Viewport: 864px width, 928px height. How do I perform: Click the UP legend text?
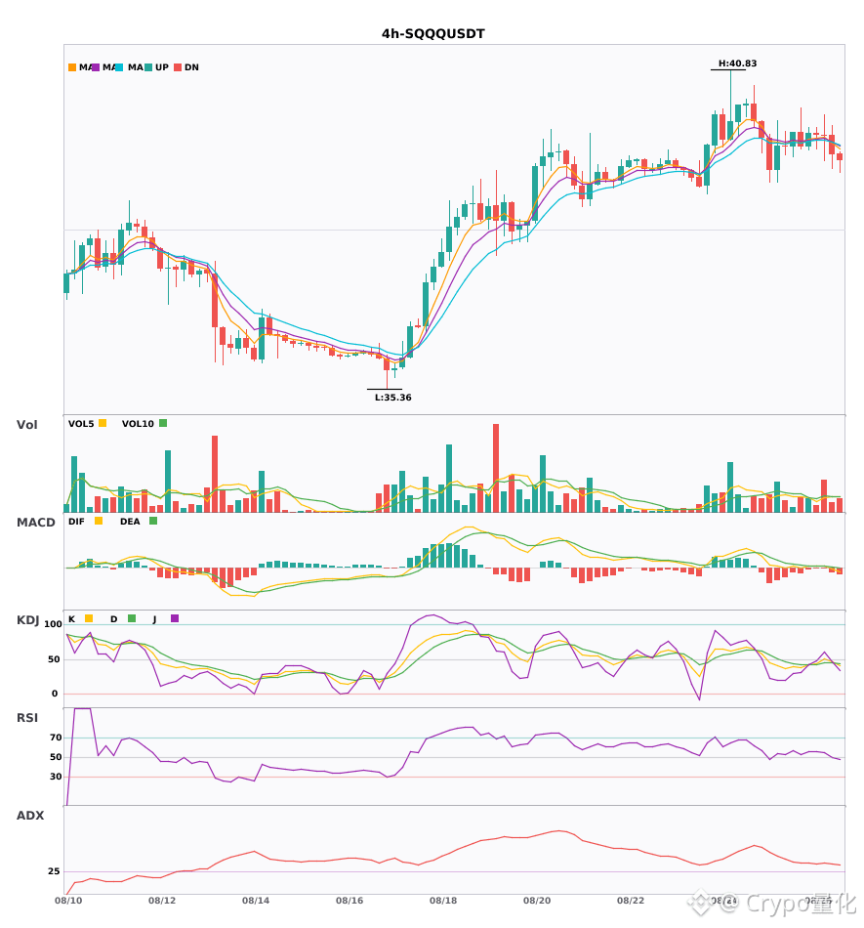(x=162, y=67)
